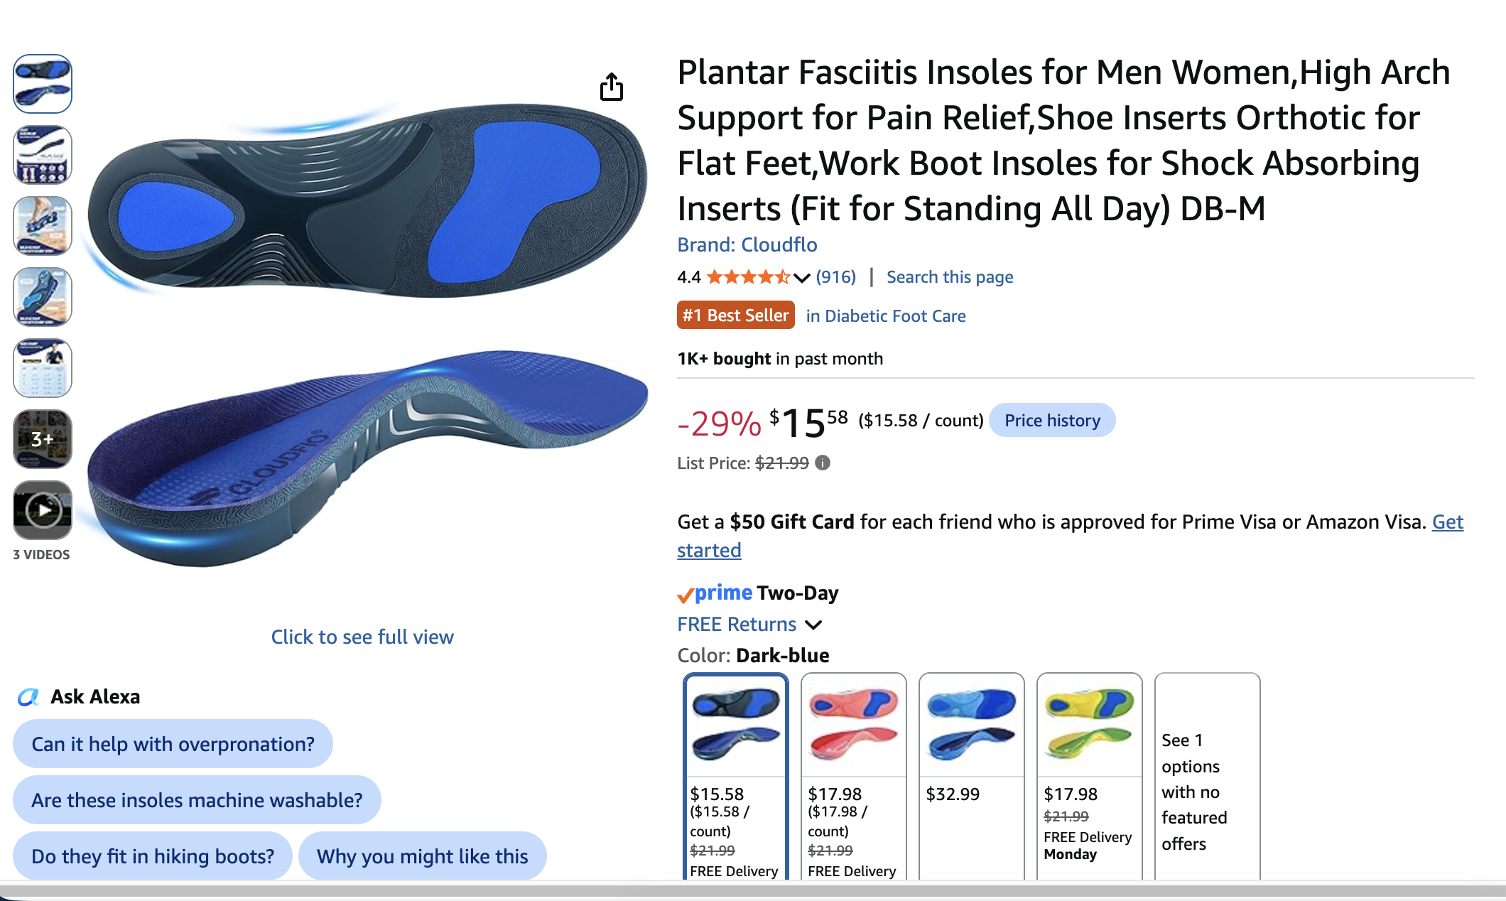Pick the yellow-green insole color option
This screenshot has height=901, width=1506.
click(x=1090, y=776)
